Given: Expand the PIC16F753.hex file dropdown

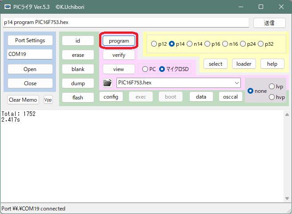Looking at the screenshot, I should [x=236, y=83].
